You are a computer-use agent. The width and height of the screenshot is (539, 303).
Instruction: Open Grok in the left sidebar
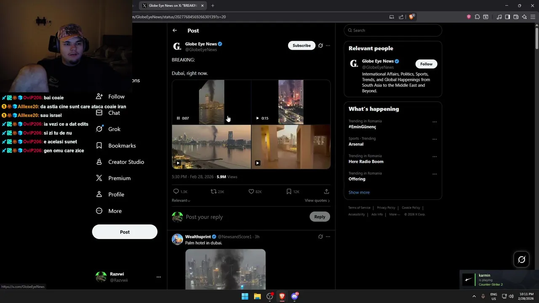point(108,129)
